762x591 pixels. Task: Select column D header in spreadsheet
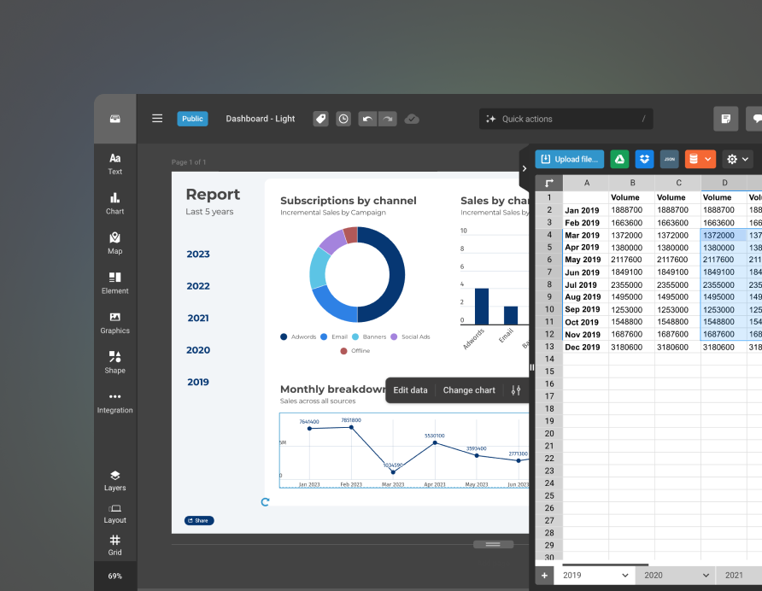tap(724, 184)
